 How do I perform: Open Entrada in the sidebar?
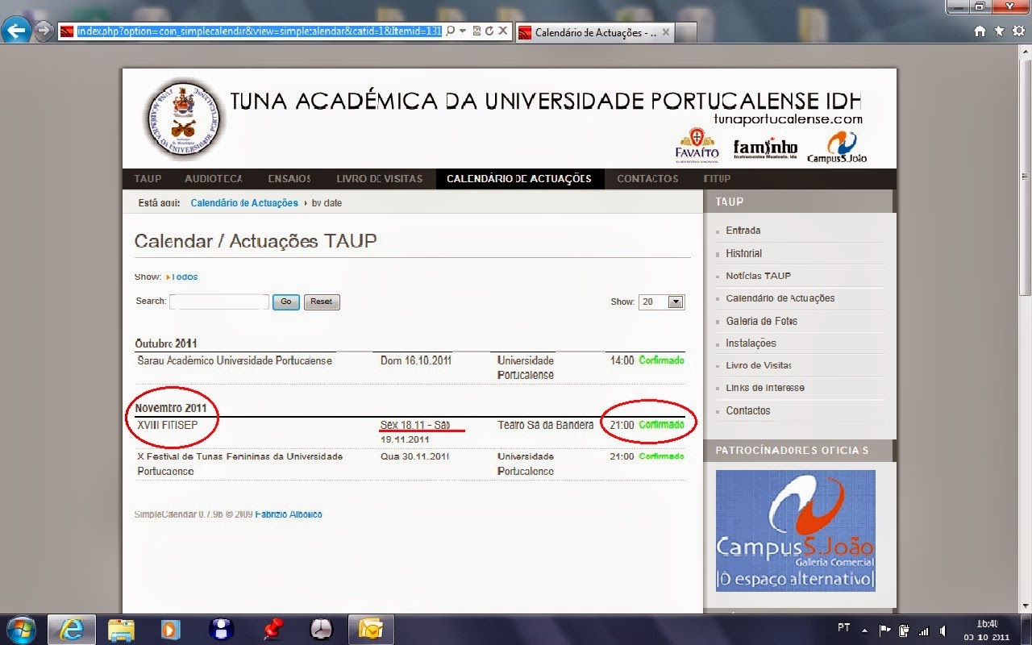[x=743, y=231]
